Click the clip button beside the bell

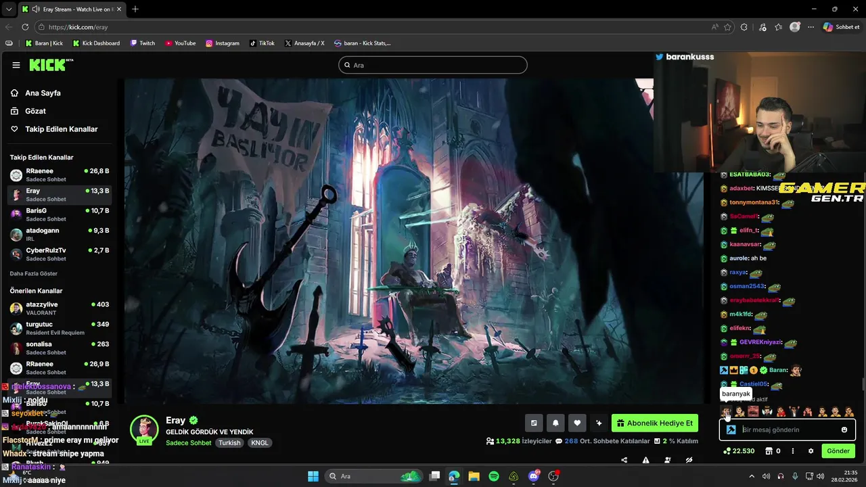pyautogui.click(x=534, y=423)
